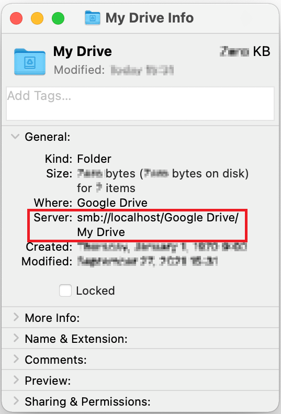Minimize window with the yellow button

tap(37, 18)
